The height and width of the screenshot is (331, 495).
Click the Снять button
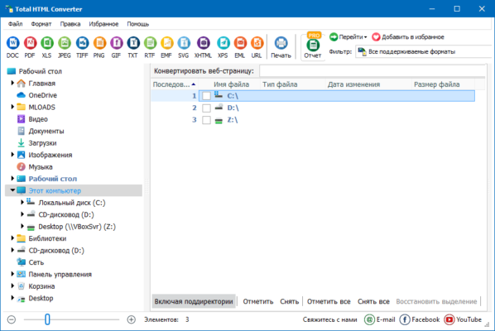click(x=289, y=301)
